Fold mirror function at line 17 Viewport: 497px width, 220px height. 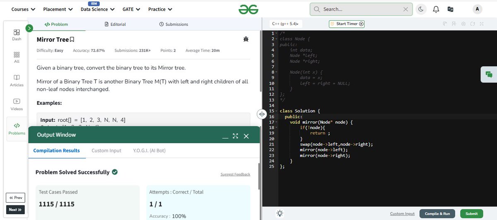pos(276,122)
